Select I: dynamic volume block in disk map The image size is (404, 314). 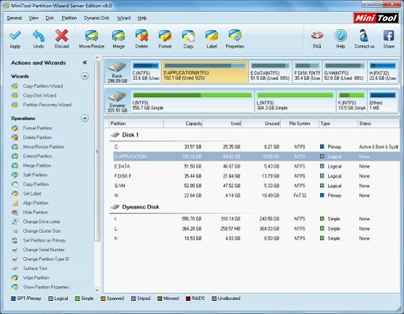point(193,102)
